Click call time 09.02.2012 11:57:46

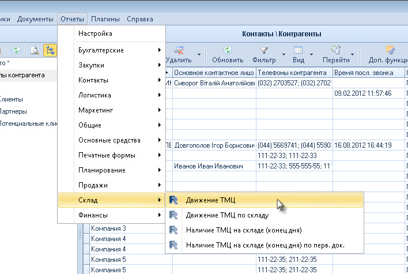pyautogui.click(x=369, y=93)
